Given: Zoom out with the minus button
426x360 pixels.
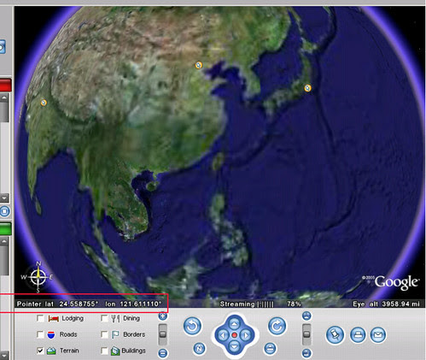Looking at the screenshot, I should click(163, 353).
